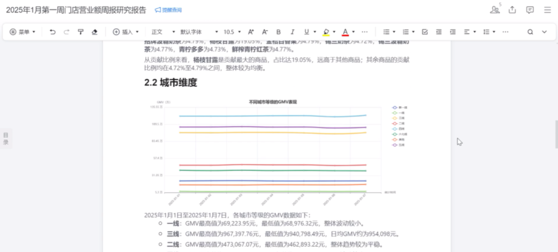The width and height of the screenshot is (558, 252).
Task: Open underline style dropdown arrow
Action: (x=315, y=32)
